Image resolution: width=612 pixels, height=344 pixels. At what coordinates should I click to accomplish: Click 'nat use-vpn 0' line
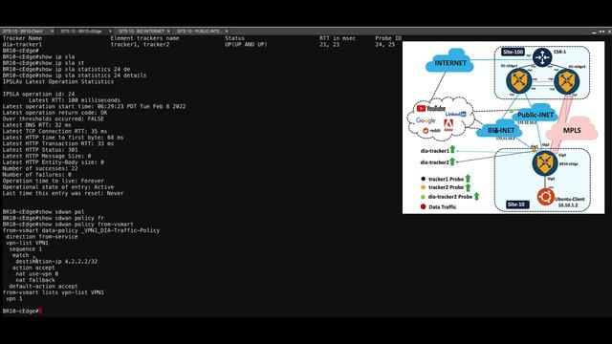click(x=37, y=274)
